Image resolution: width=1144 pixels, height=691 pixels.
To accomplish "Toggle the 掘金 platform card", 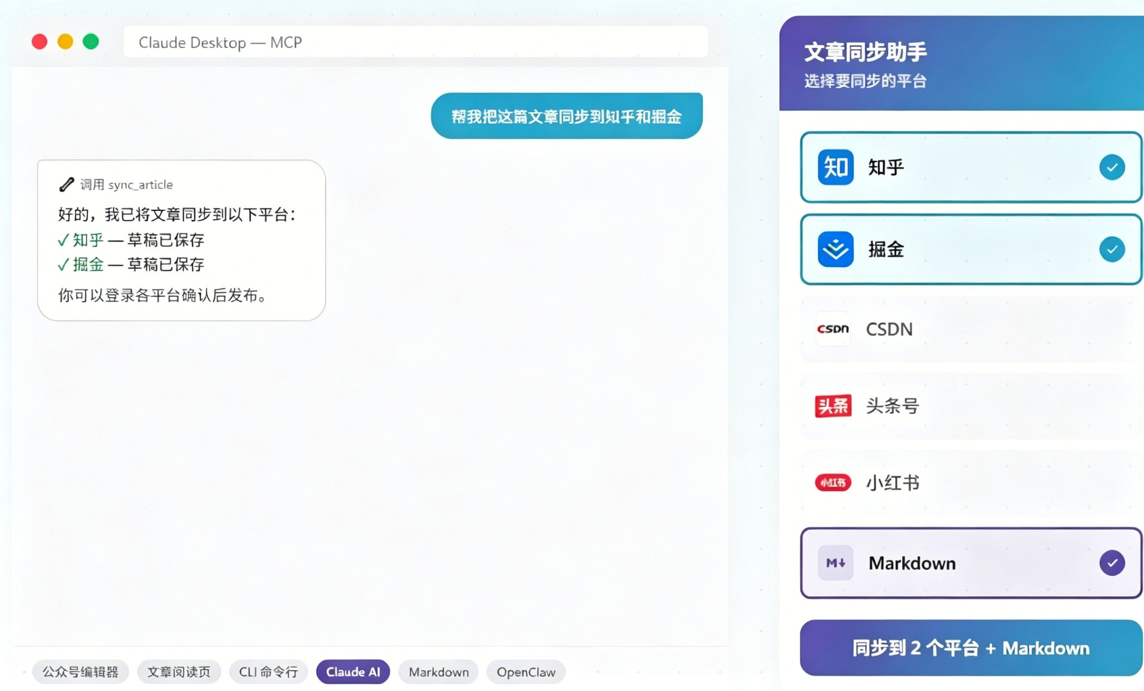I will (x=971, y=249).
